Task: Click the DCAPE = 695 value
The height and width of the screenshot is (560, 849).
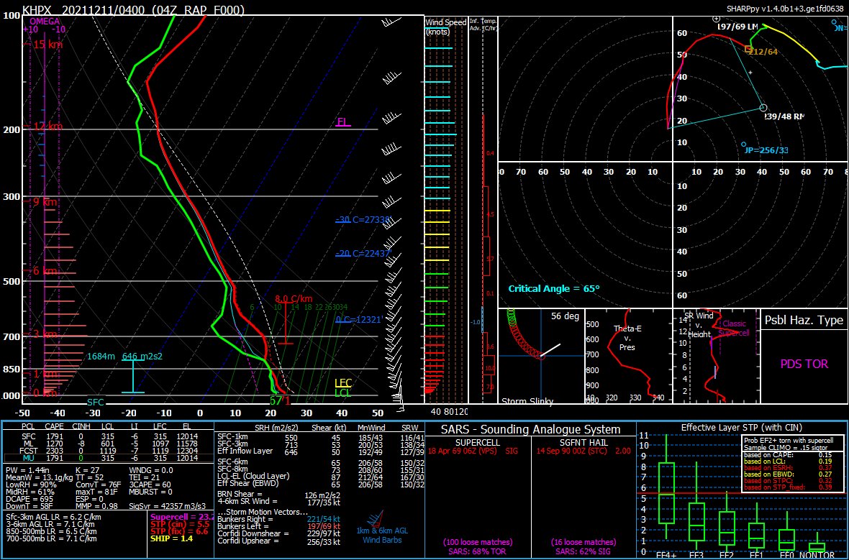Action: pos(28,499)
